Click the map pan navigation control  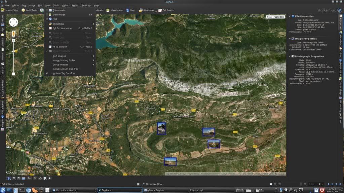click(13, 22)
